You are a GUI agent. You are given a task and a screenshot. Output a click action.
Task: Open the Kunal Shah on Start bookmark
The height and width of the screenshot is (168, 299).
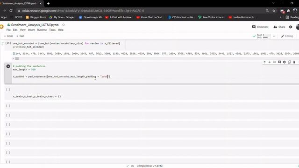(150, 17)
